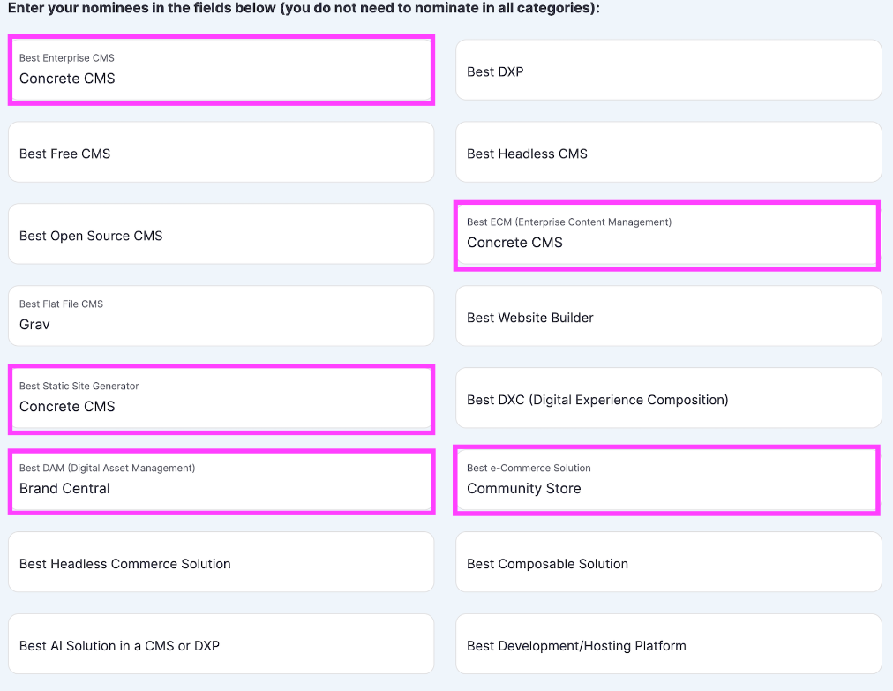Click Concrete CMS text under Best ECM

514,243
